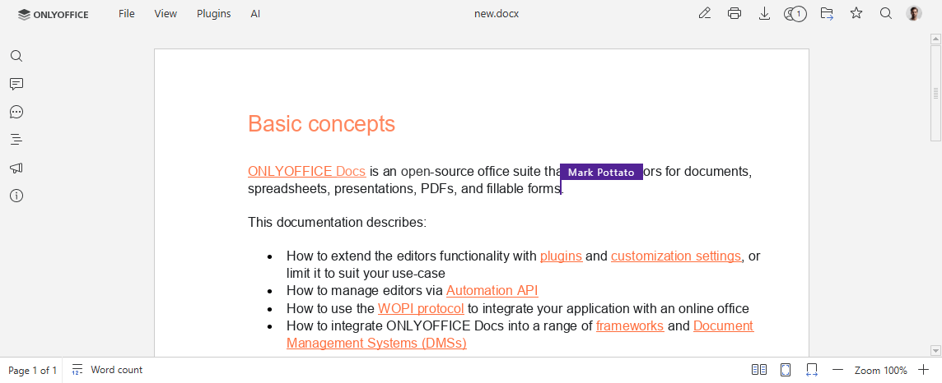Image resolution: width=942 pixels, height=383 pixels.
Task: Click the Basic concepts heading
Action: (321, 123)
